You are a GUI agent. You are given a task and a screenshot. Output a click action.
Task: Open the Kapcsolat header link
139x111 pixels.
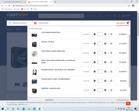108,16
